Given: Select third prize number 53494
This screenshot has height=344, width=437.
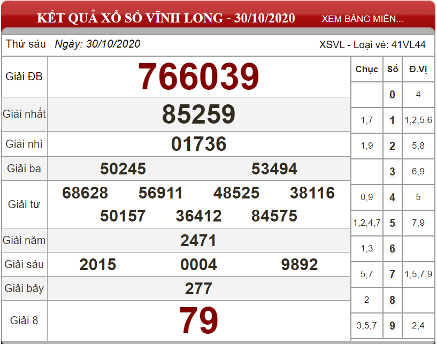Looking at the screenshot, I should coord(274,169).
